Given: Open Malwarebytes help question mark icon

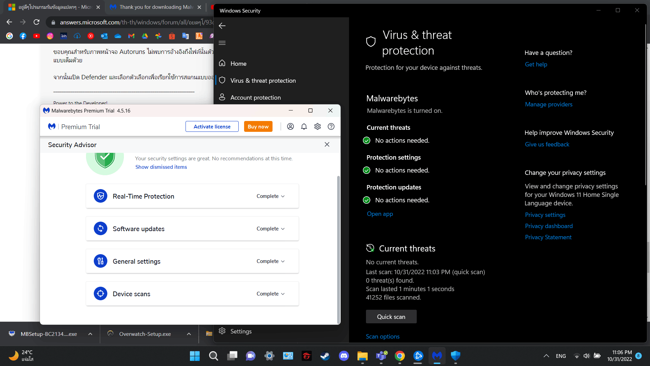Looking at the screenshot, I should 331,126.
